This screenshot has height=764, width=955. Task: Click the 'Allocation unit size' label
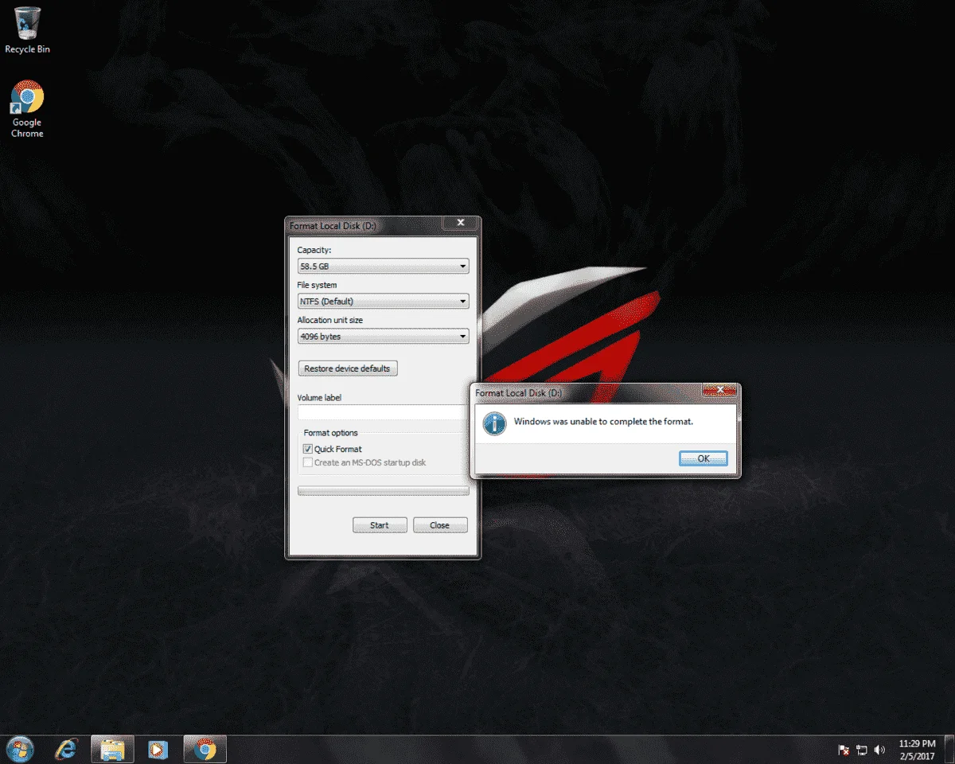point(330,320)
